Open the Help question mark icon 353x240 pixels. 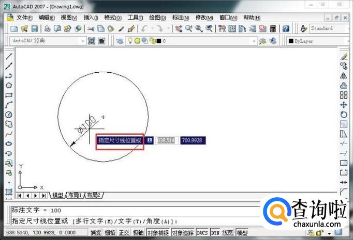tap(286, 29)
